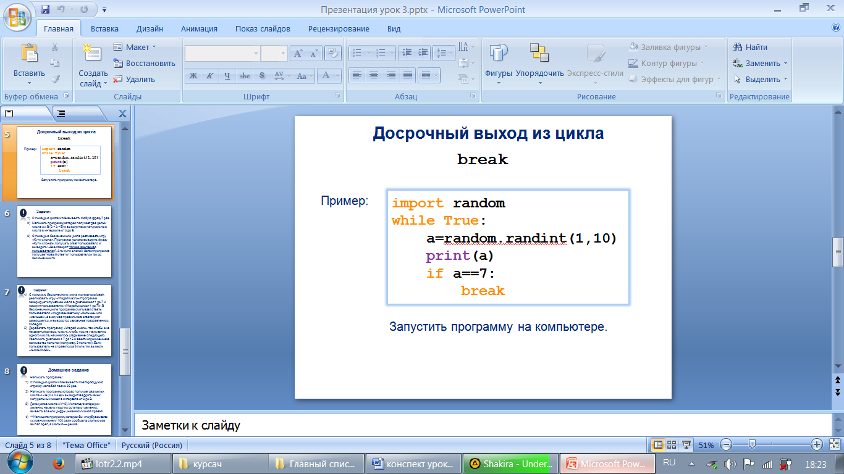Viewport: 844px width, 474px height.
Task: Open the font size combo box
Action: pos(274,54)
